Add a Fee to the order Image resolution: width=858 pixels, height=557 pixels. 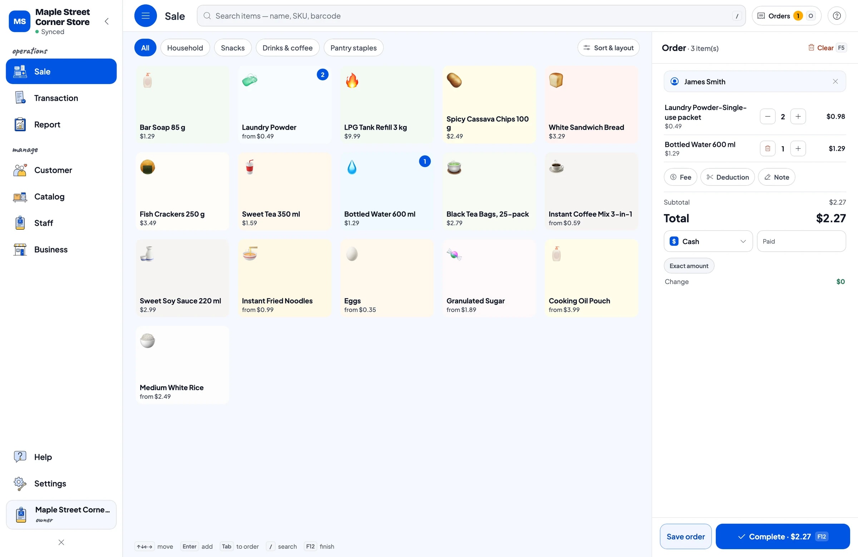[680, 177]
